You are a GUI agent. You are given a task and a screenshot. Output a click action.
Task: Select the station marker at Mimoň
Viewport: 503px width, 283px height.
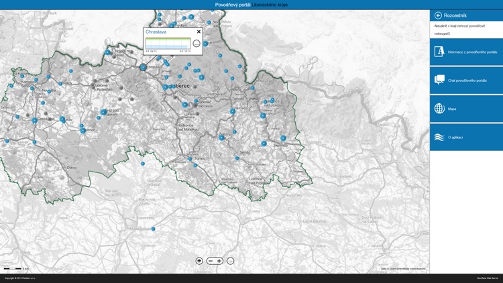[x=83, y=131]
